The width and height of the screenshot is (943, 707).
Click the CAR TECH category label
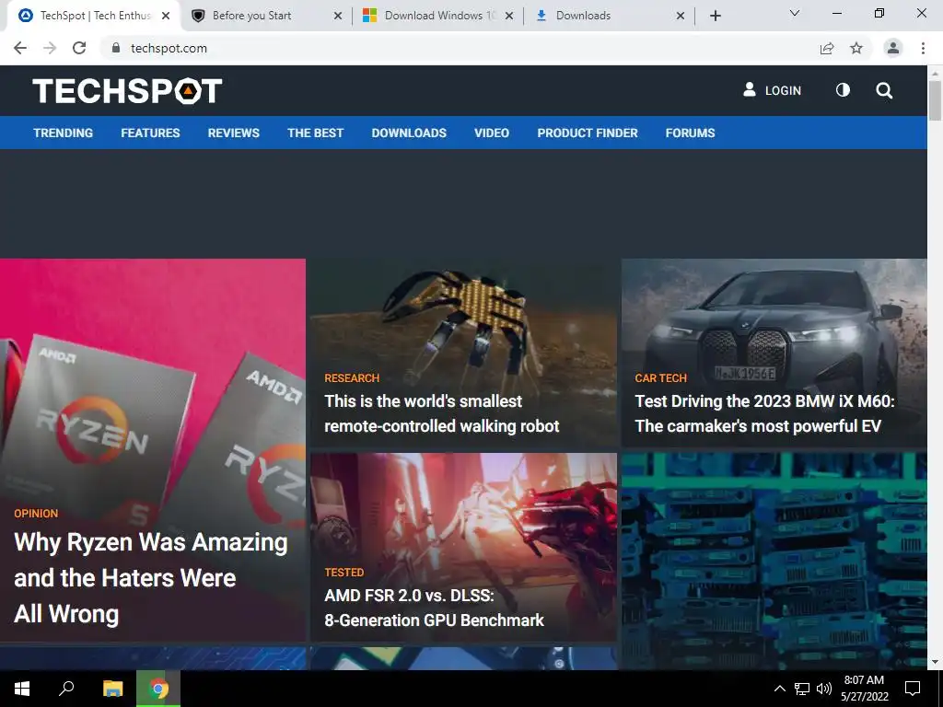(x=660, y=378)
